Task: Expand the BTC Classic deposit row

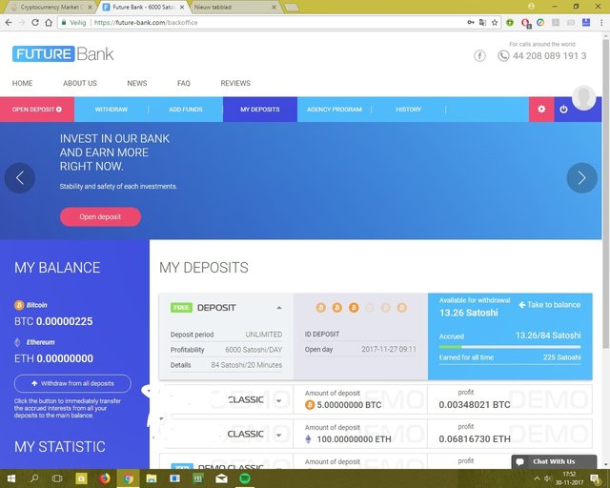Action: (279, 401)
